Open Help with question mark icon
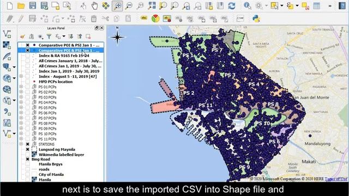This screenshot has width=349, height=196. pyautogui.click(x=342, y=6)
